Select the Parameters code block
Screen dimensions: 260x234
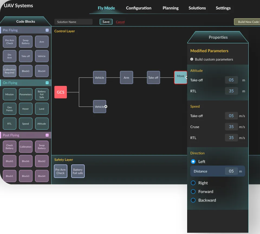coord(25,94)
